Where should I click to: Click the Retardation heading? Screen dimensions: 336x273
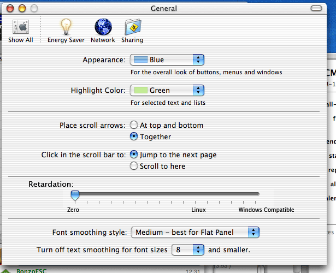coord(51,184)
